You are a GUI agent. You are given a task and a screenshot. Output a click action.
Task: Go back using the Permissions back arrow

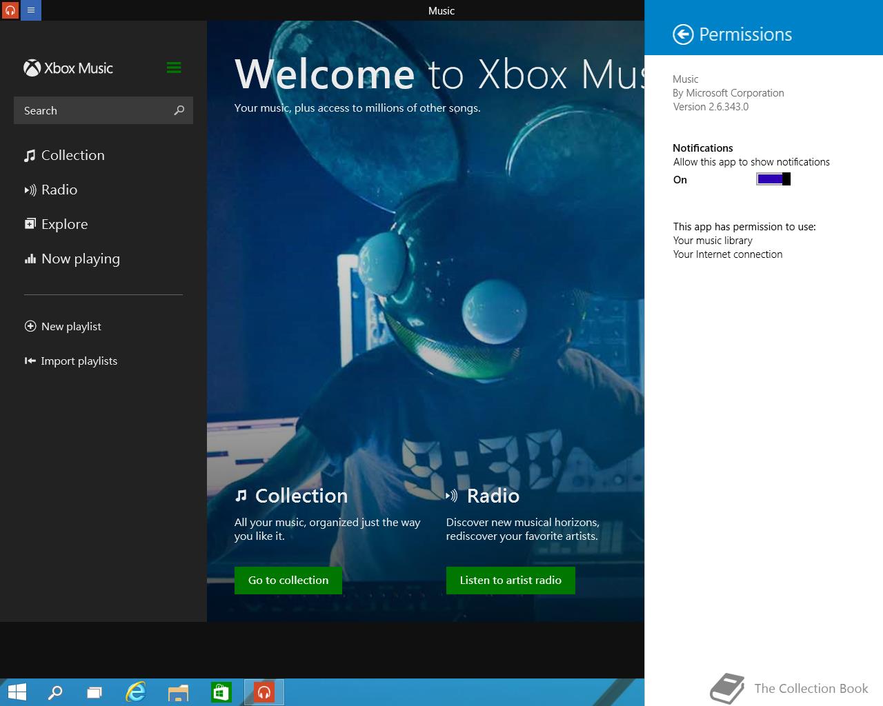pos(683,34)
